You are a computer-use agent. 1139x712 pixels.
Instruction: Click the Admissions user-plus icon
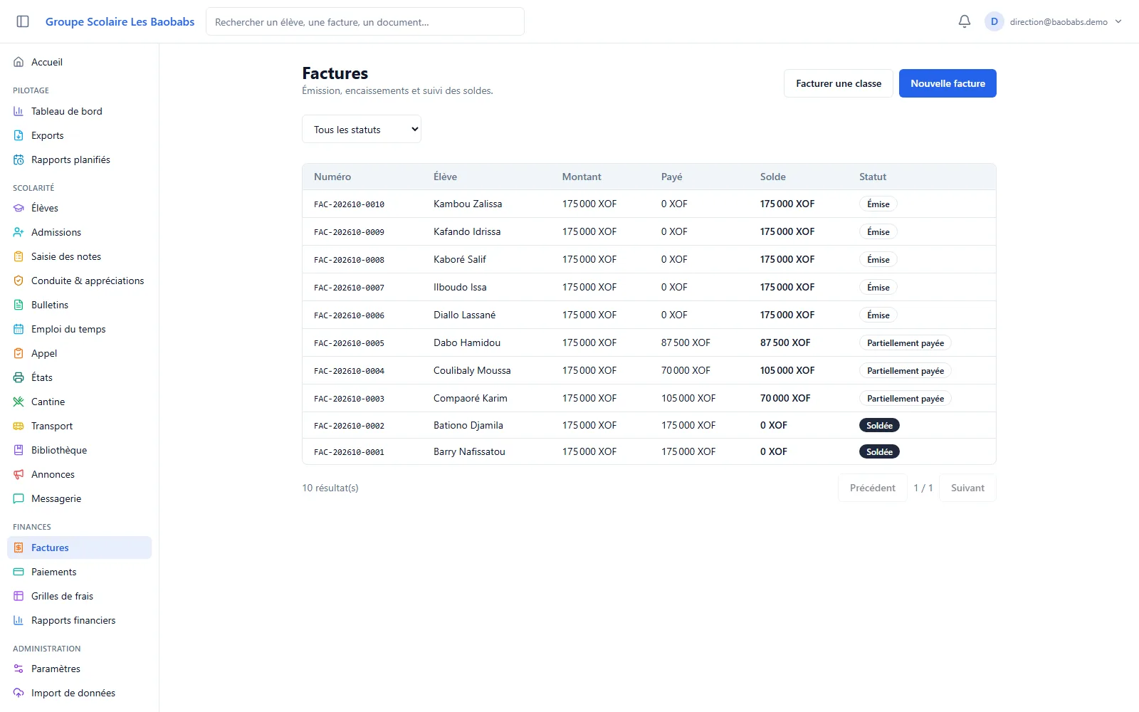tap(19, 232)
